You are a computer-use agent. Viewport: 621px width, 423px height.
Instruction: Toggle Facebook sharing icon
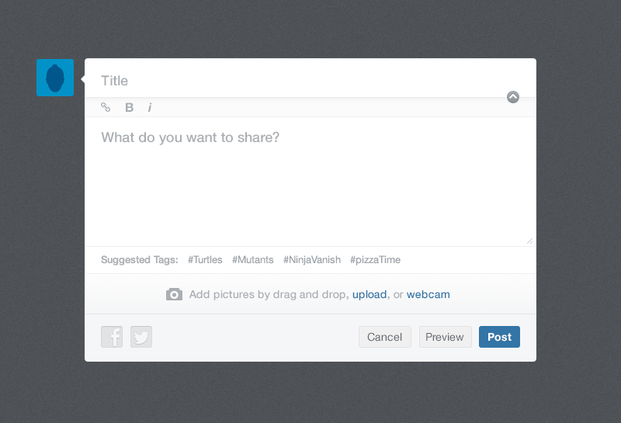pyautogui.click(x=112, y=337)
